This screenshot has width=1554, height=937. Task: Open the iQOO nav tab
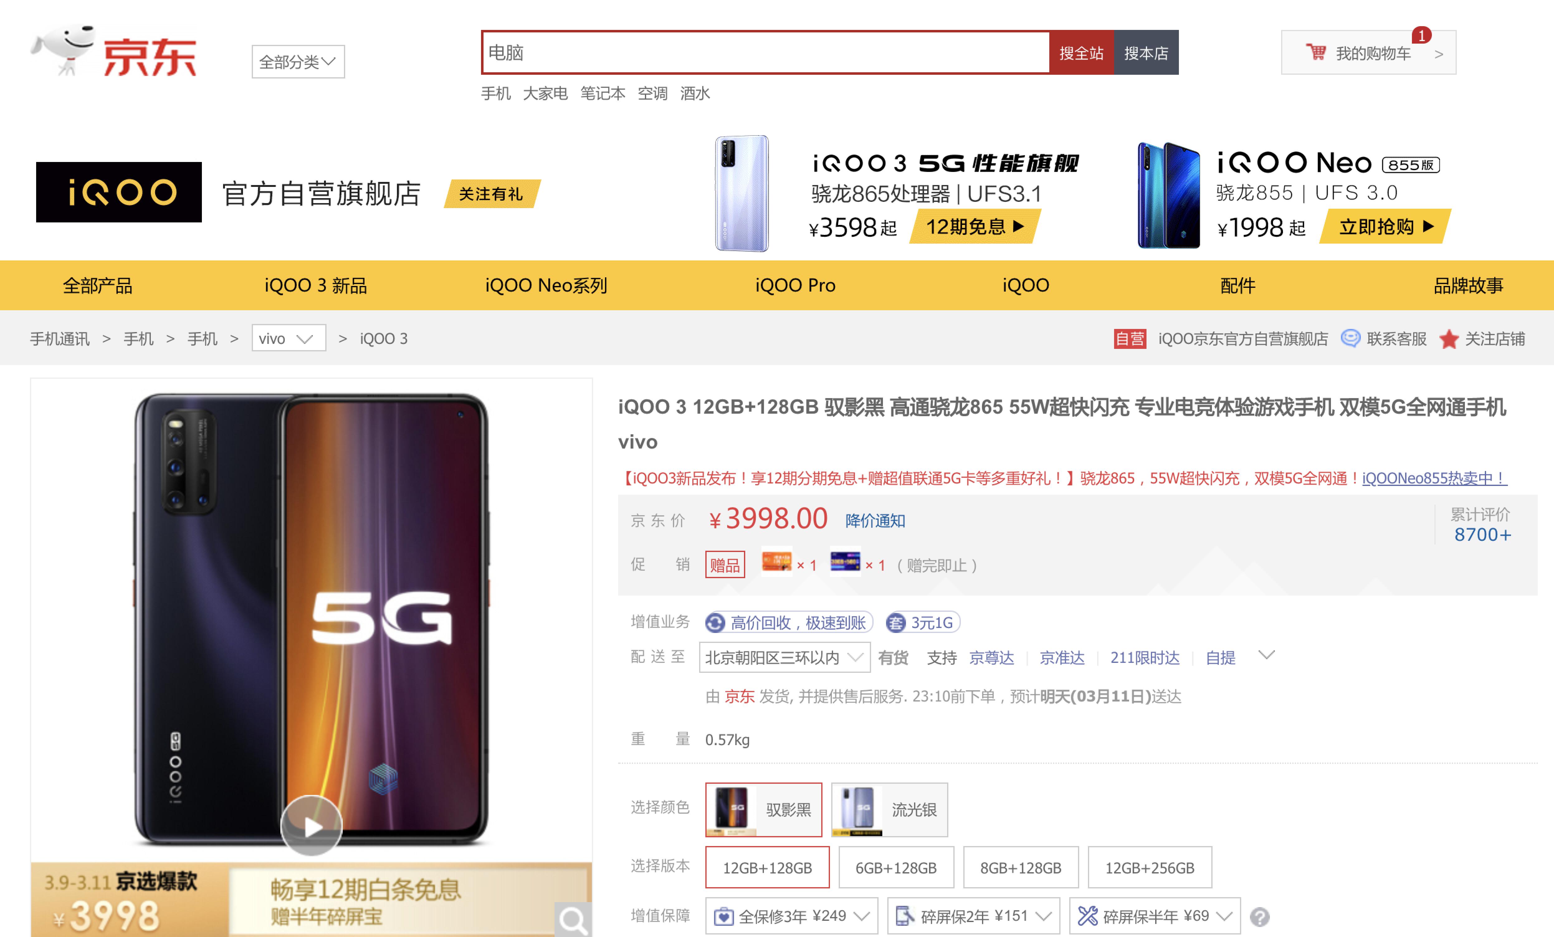click(x=1026, y=286)
